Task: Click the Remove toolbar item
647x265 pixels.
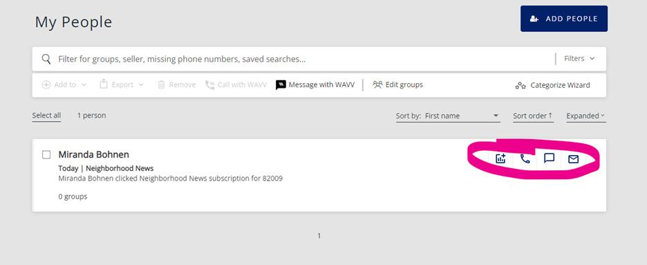Action: [x=176, y=84]
